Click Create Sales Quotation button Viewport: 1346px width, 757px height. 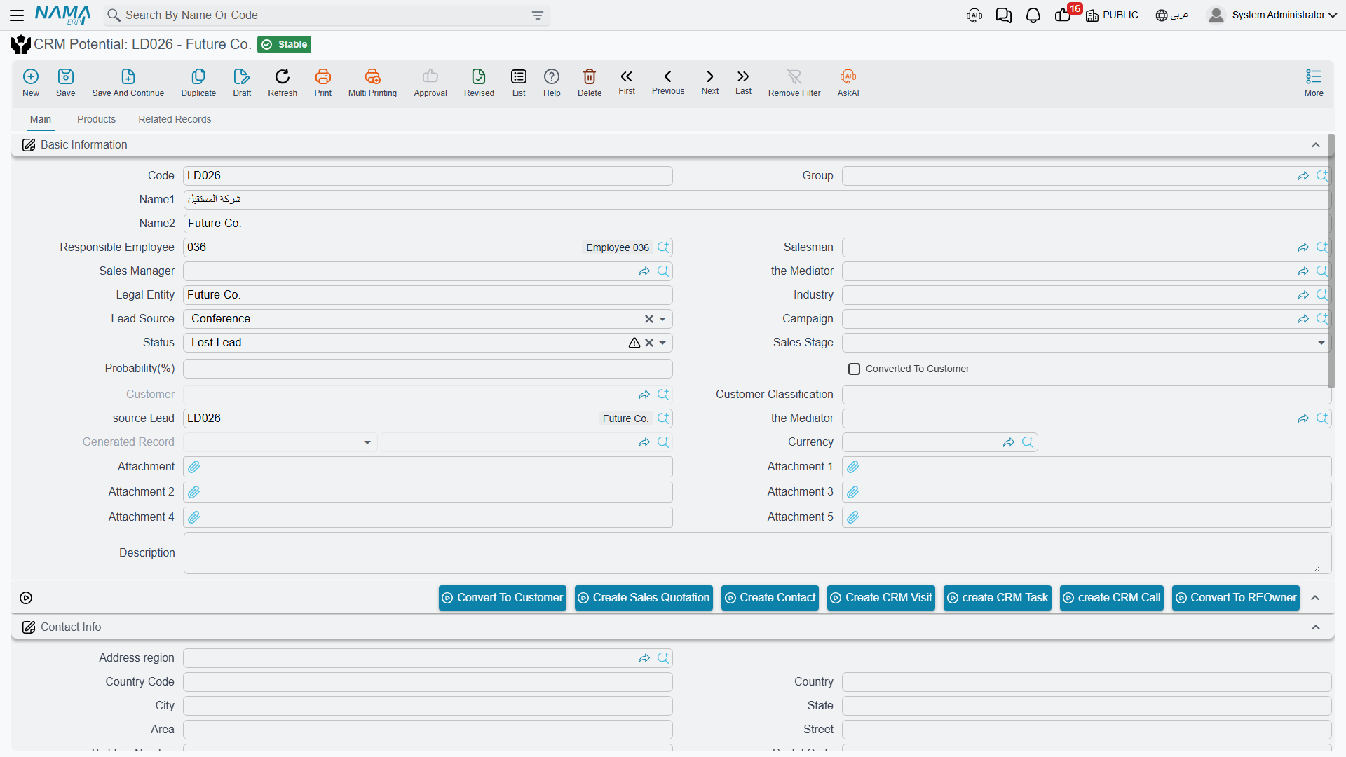click(x=644, y=598)
